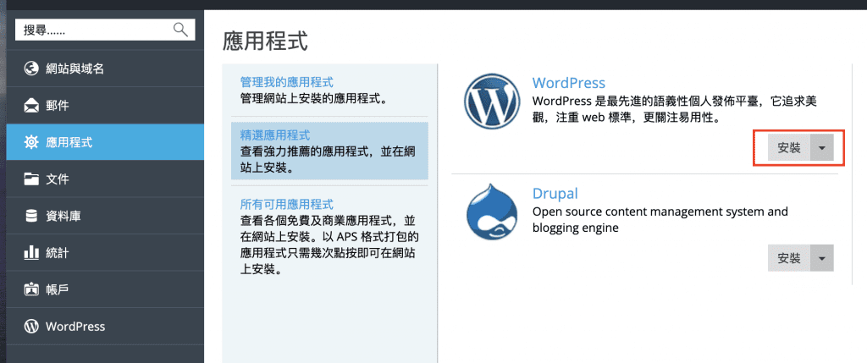Click the account icon beside 帳戶
867x363 pixels.
[31, 289]
